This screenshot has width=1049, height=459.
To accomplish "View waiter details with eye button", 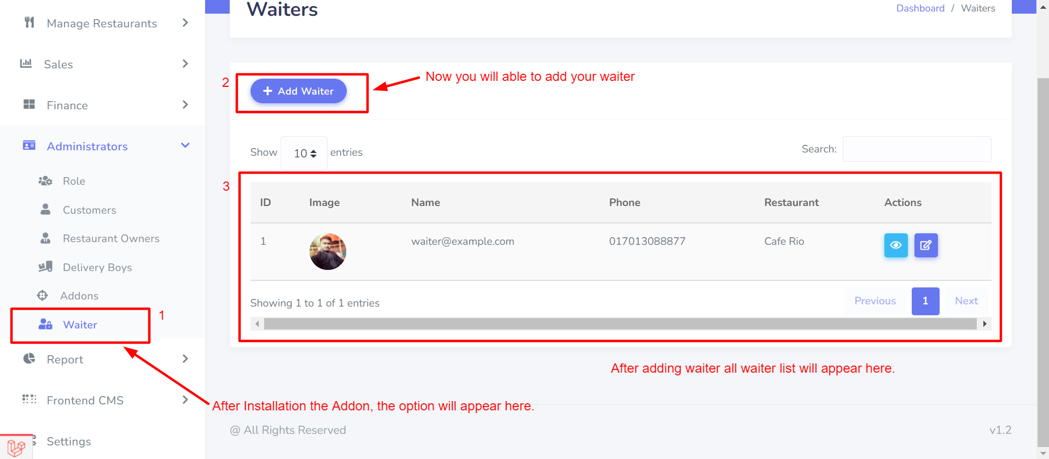I will [896, 245].
